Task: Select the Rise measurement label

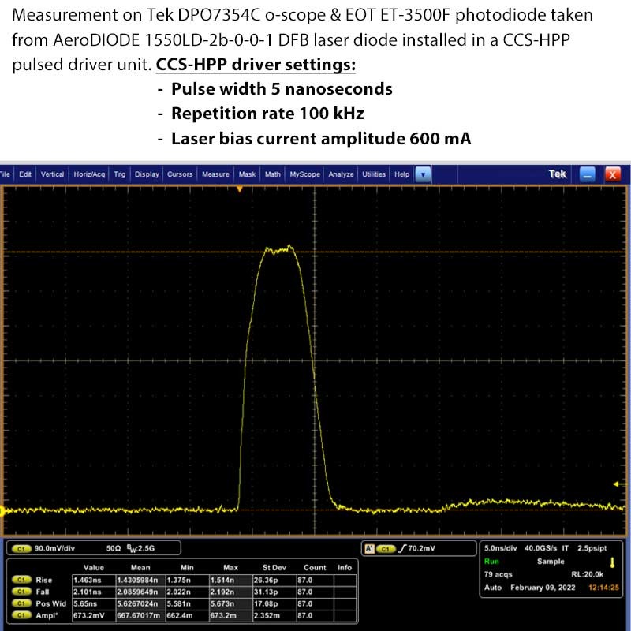Action: click(44, 580)
